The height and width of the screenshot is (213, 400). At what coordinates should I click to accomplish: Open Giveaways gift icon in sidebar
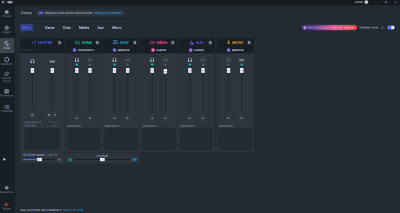coord(6,93)
